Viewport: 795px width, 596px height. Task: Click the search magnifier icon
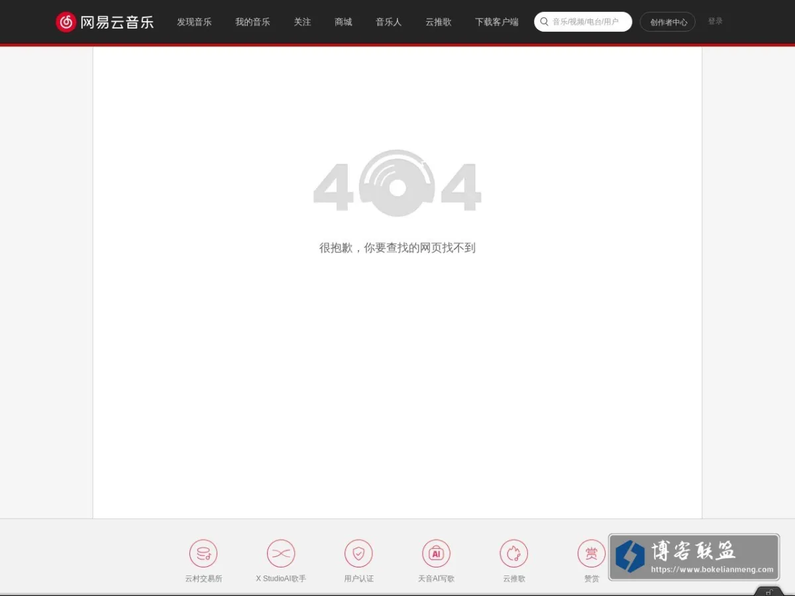point(545,22)
